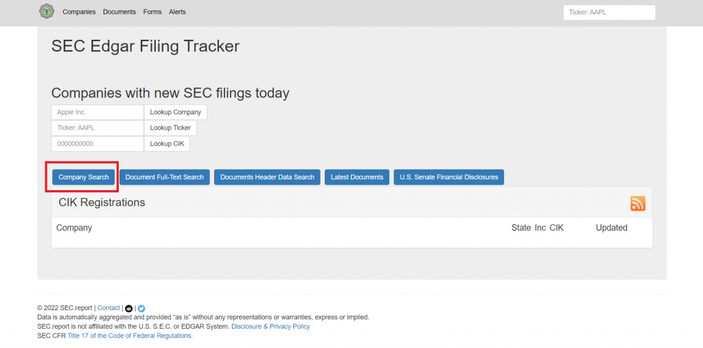Screen dimensions: 703x348
Task: Select Documents Header Data Search
Action: point(267,177)
